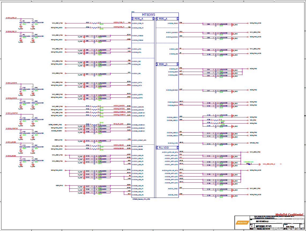Image resolution: width=306 pixels, height=231 pixels.
Task: Select capacitor C80 on AVDD18_PROC line
Action: tap(216, 24)
